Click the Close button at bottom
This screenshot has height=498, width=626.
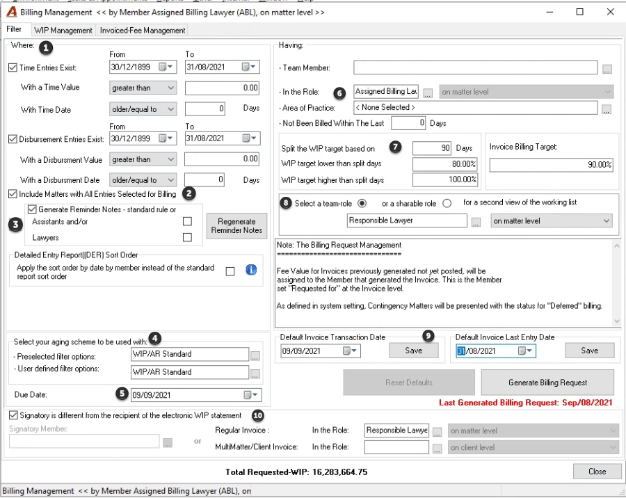[x=597, y=472]
